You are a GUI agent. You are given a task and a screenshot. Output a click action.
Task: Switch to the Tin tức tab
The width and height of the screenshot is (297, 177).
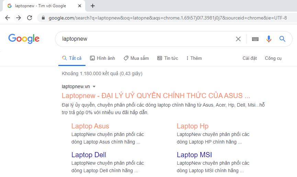168,58
